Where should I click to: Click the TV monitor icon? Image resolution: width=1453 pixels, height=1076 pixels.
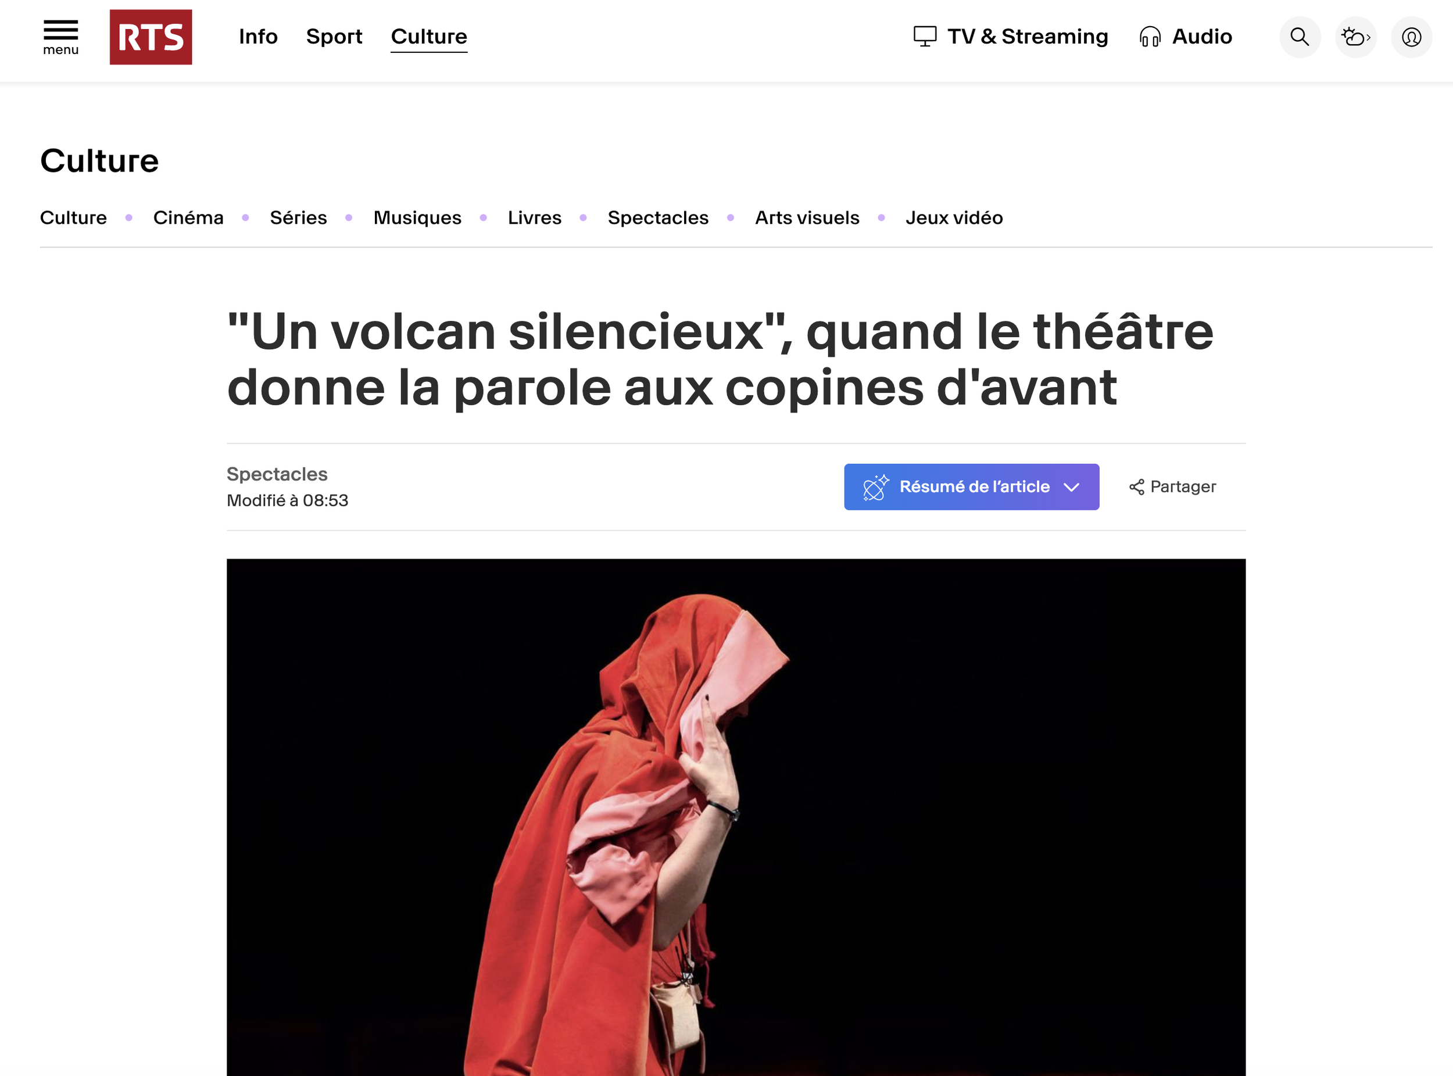[924, 37]
